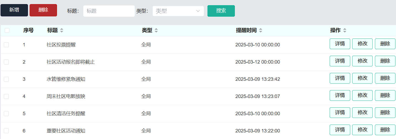This screenshot has width=396, height=139.
Task: Click the 新增 button to add reminder
Action: coord(14,10)
